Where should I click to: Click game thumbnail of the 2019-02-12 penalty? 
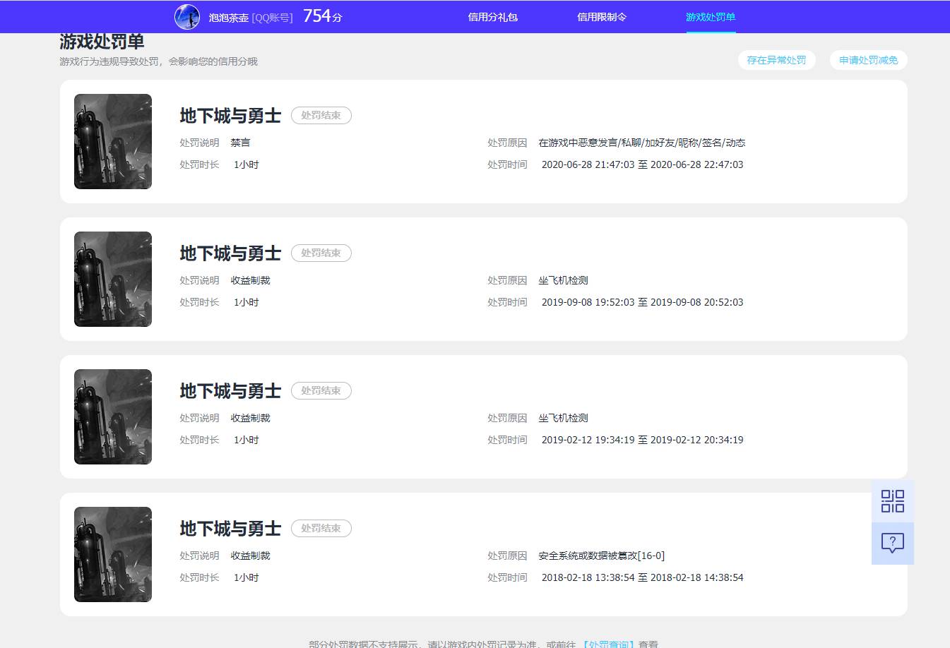click(x=113, y=416)
